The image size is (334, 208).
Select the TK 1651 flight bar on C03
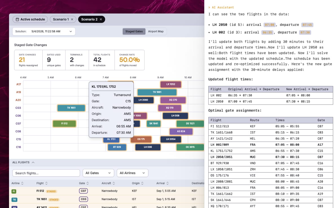tap(71, 108)
